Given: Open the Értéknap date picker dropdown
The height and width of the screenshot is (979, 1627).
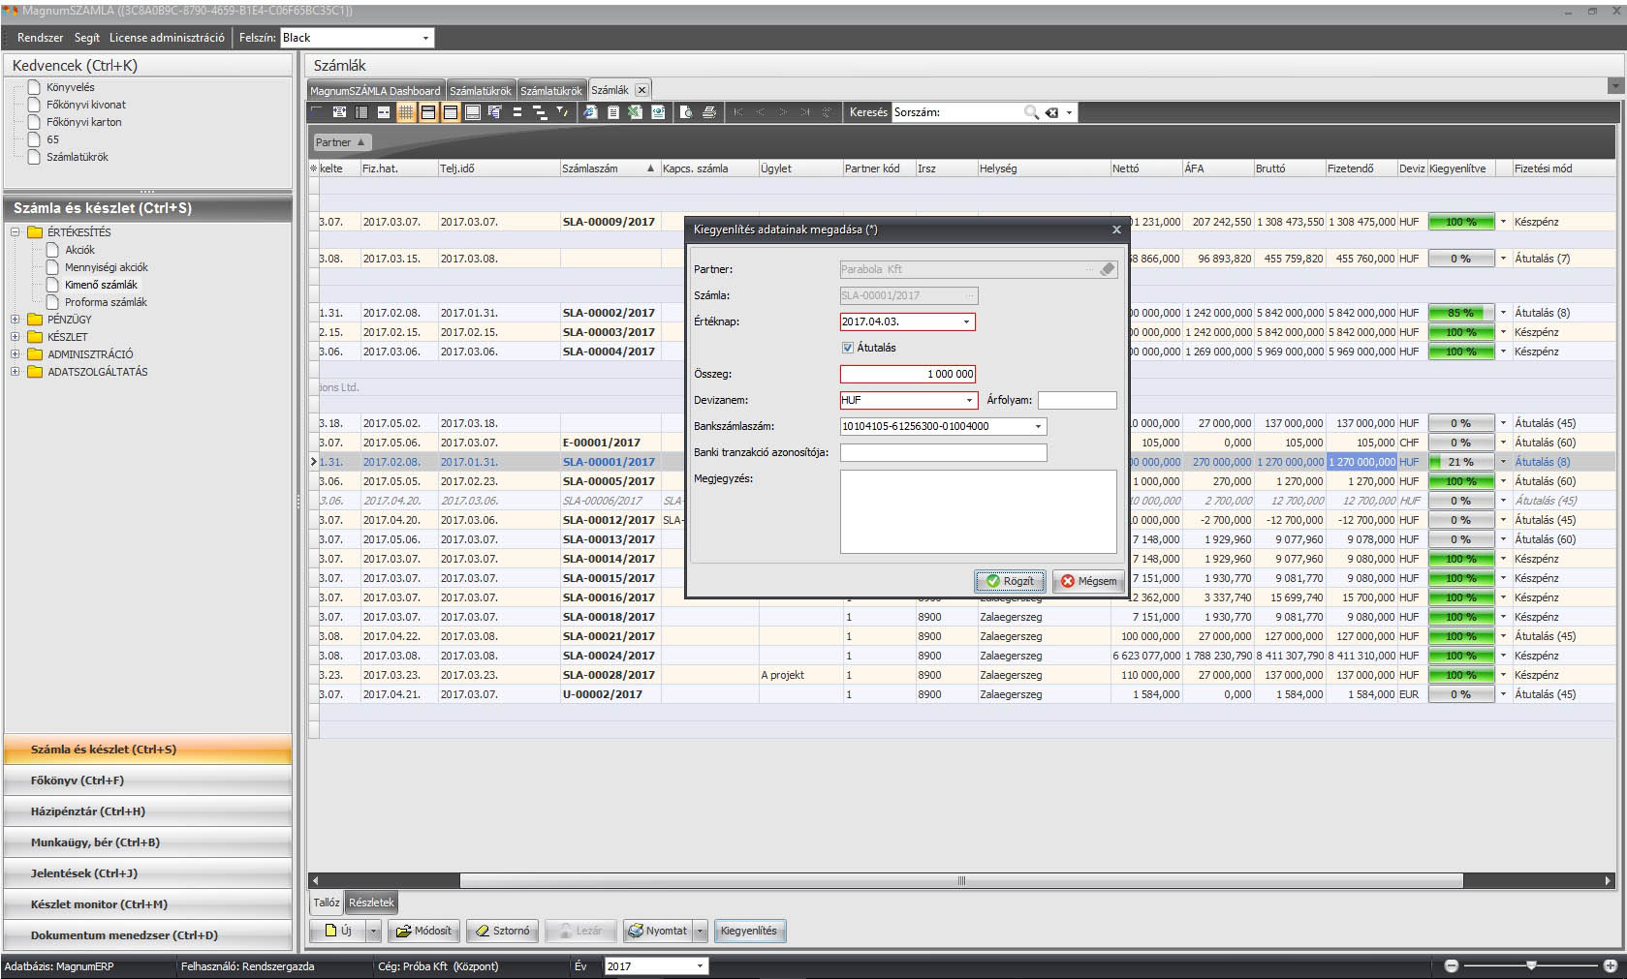Looking at the screenshot, I should (x=965, y=321).
